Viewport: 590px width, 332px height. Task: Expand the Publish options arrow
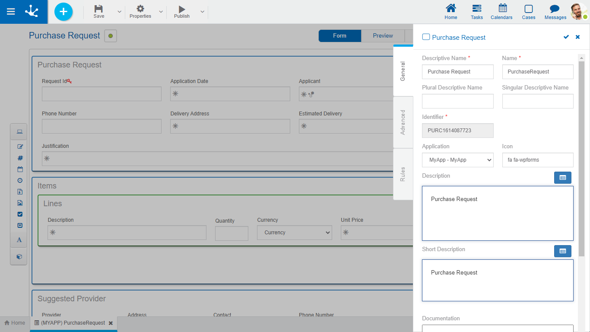(x=202, y=12)
